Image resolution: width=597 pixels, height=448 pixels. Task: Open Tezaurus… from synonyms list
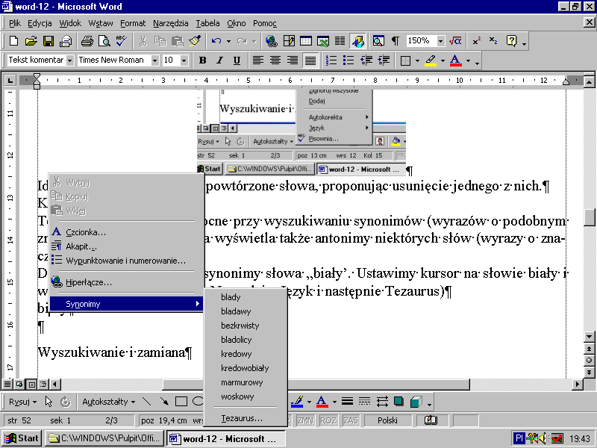click(246, 418)
